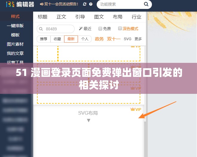Click the 个人 filter button
197x157 pixels.
[x=85, y=39]
